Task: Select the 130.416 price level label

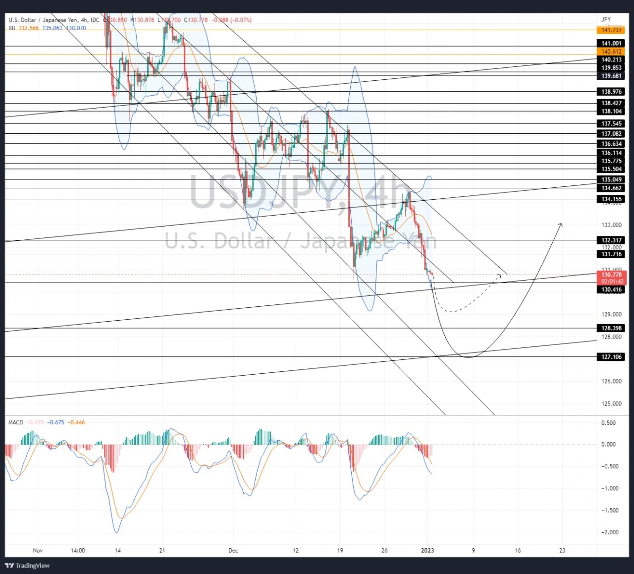Action: [611, 289]
